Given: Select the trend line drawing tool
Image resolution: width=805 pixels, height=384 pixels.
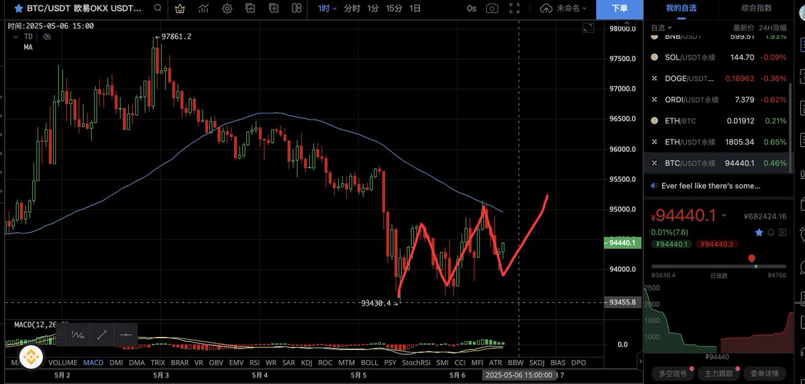Looking at the screenshot, I should click(101, 334).
